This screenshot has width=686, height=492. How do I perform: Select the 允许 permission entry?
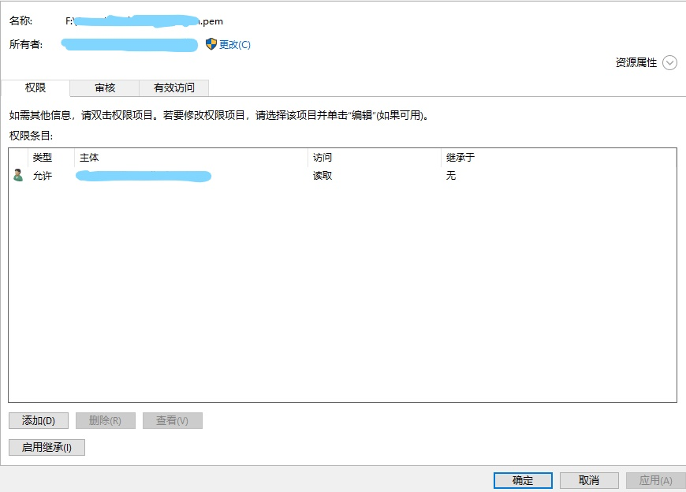tap(43, 176)
